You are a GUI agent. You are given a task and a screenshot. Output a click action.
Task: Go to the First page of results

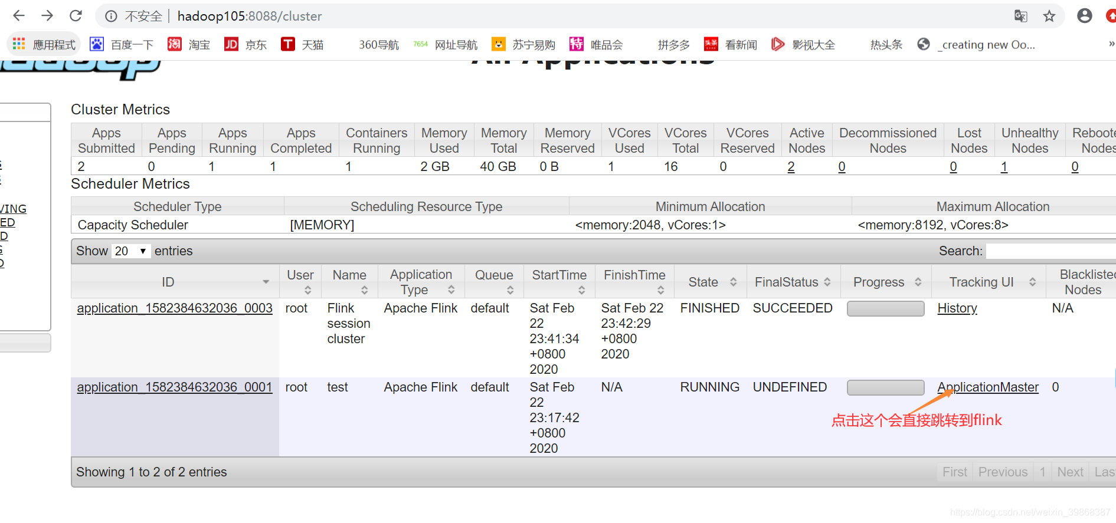(x=954, y=472)
